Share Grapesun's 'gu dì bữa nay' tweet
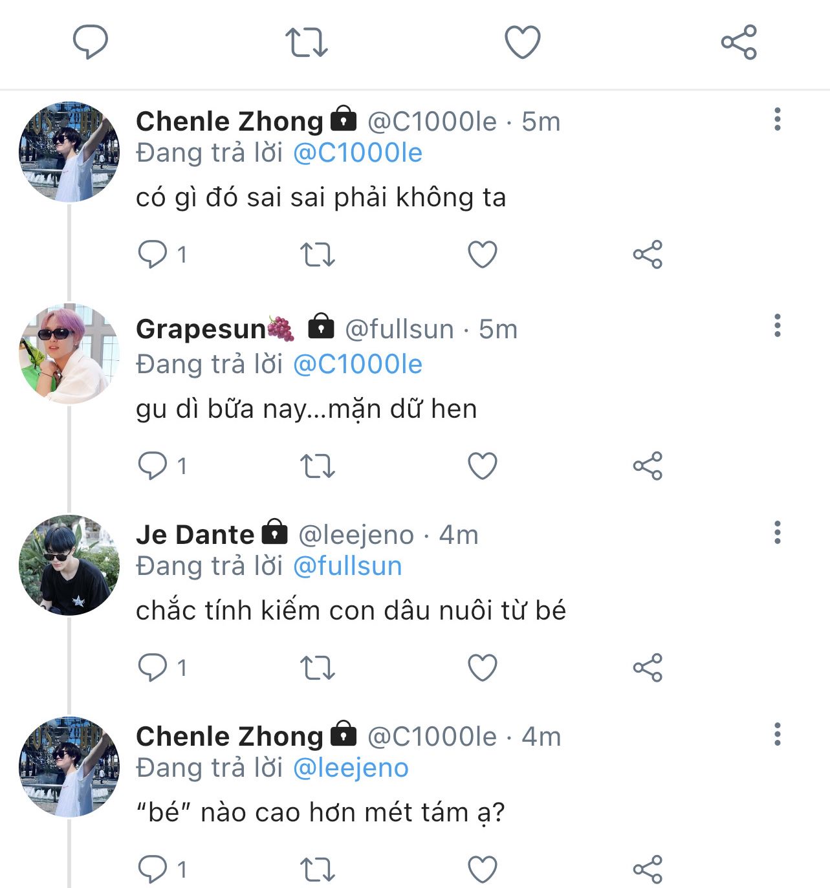Screen dimensions: 830x888 click(648, 466)
